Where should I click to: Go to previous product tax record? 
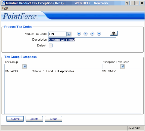click(x=85, y=34)
